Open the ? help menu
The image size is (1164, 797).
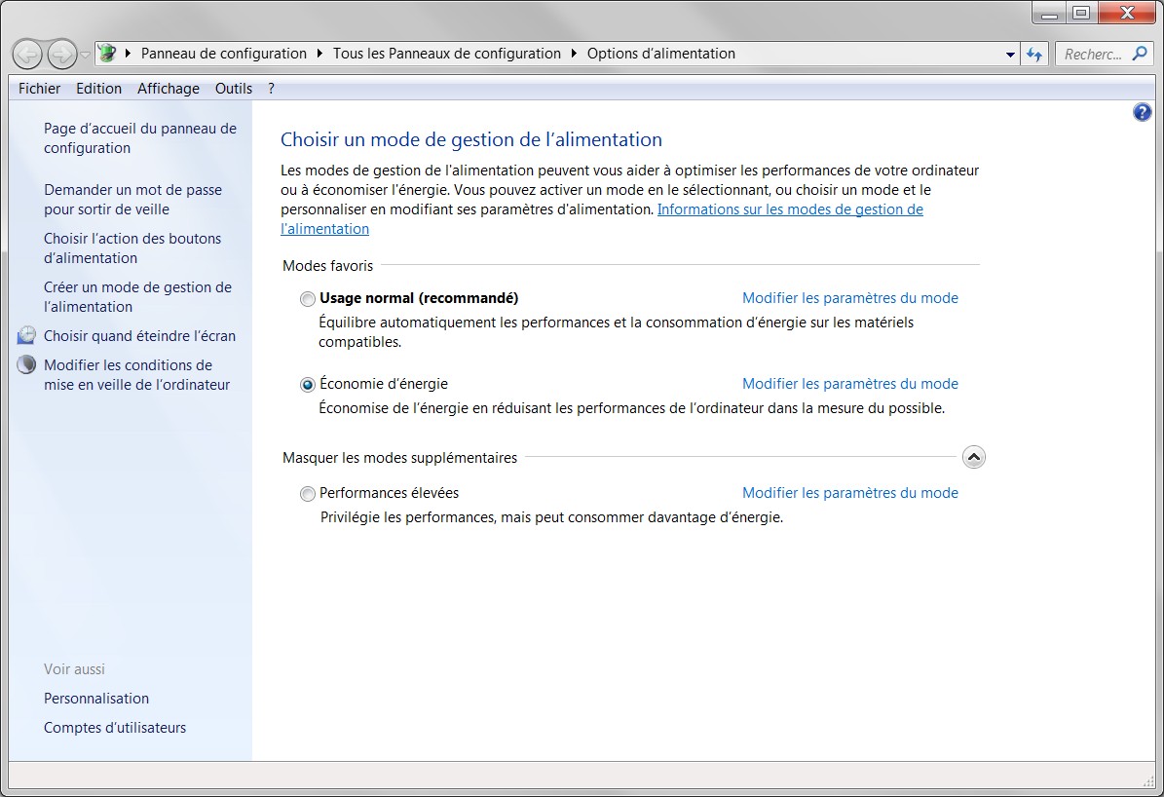[x=271, y=89]
